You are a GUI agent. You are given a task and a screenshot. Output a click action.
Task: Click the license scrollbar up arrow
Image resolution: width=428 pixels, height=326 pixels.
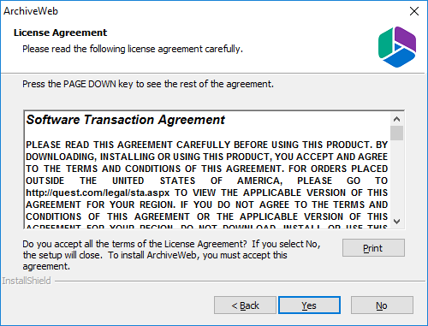coord(396,119)
